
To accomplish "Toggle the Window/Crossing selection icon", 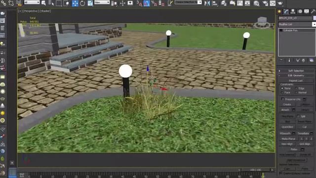I will [x=66, y=3].
